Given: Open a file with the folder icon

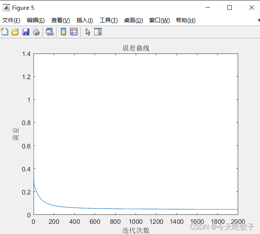Looking at the screenshot, I should [x=15, y=32].
